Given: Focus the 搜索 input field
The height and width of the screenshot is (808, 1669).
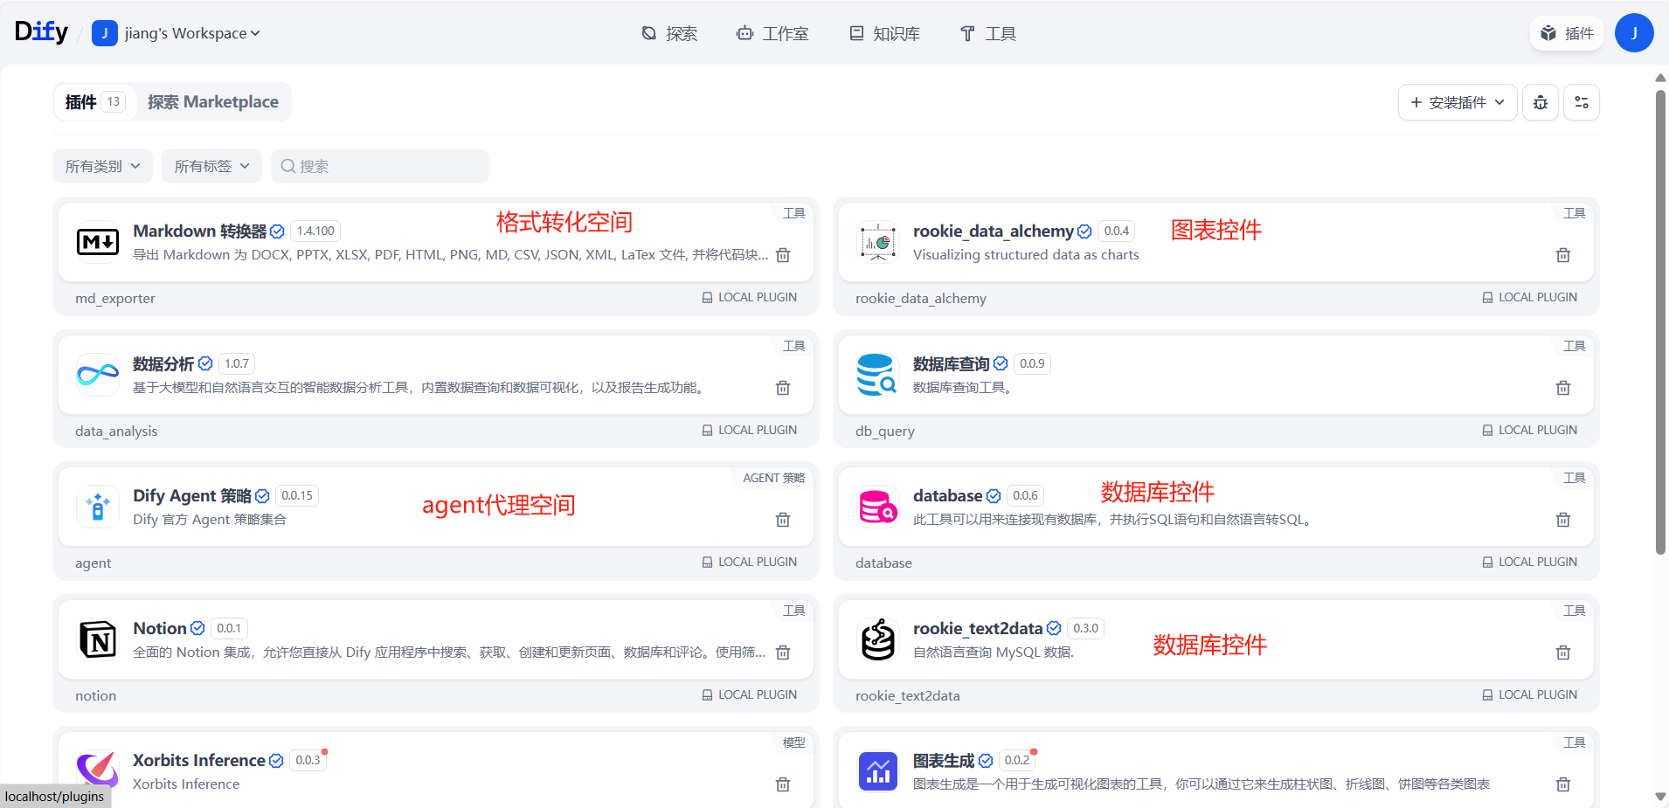Looking at the screenshot, I should tap(380, 166).
